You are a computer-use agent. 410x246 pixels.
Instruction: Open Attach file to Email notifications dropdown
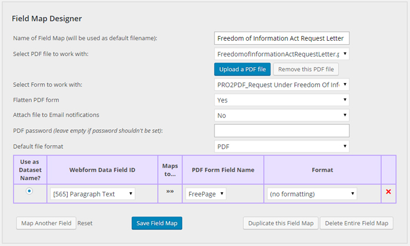(282, 115)
